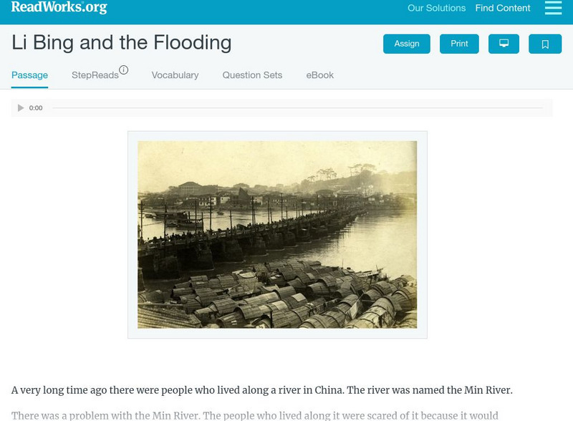The width and height of the screenshot is (573, 421).
Task: Bookmark the passage using the bookmark icon
Action: pyautogui.click(x=545, y=43)
